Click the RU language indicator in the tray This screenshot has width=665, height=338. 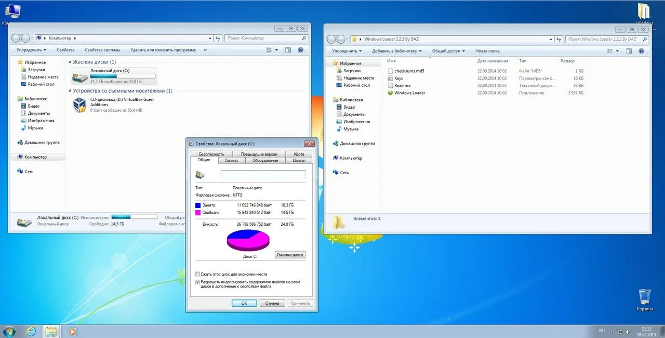point(602,331)
